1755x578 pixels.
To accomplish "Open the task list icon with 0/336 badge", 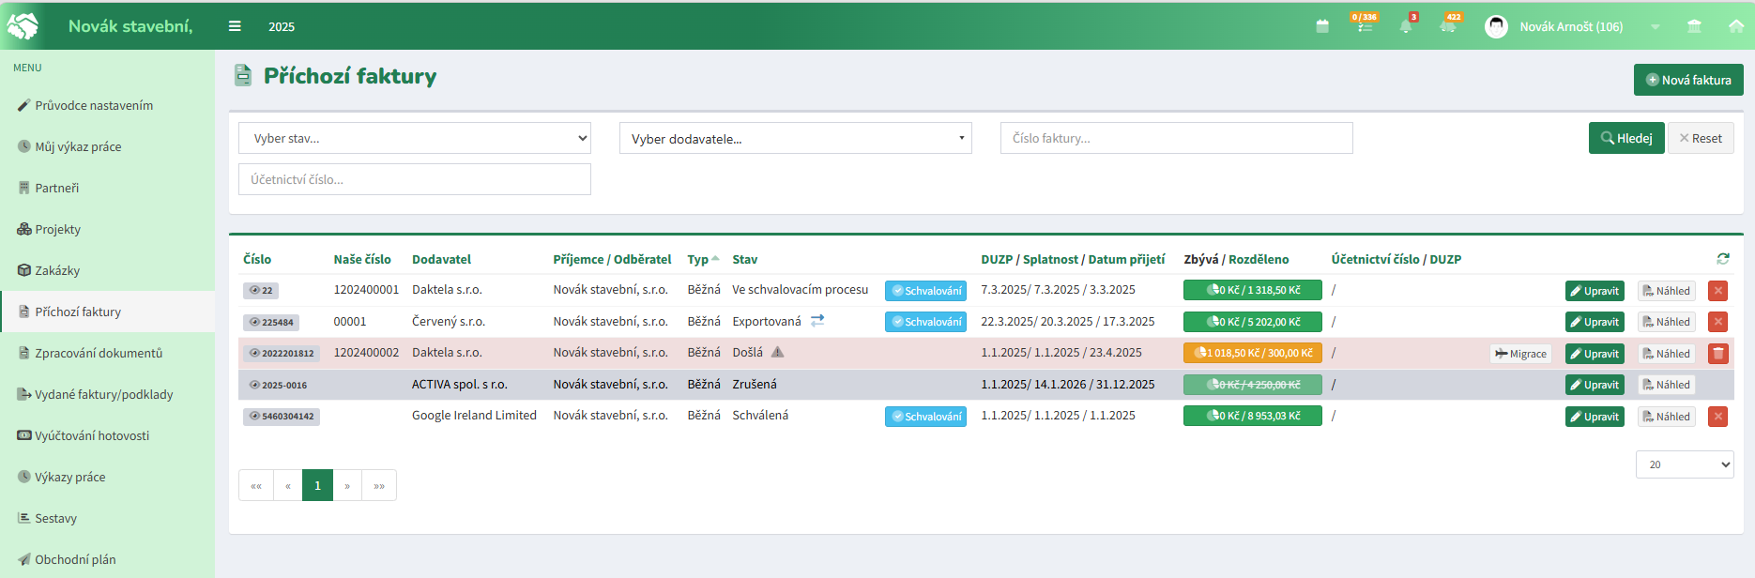I will click(1365, 24).
